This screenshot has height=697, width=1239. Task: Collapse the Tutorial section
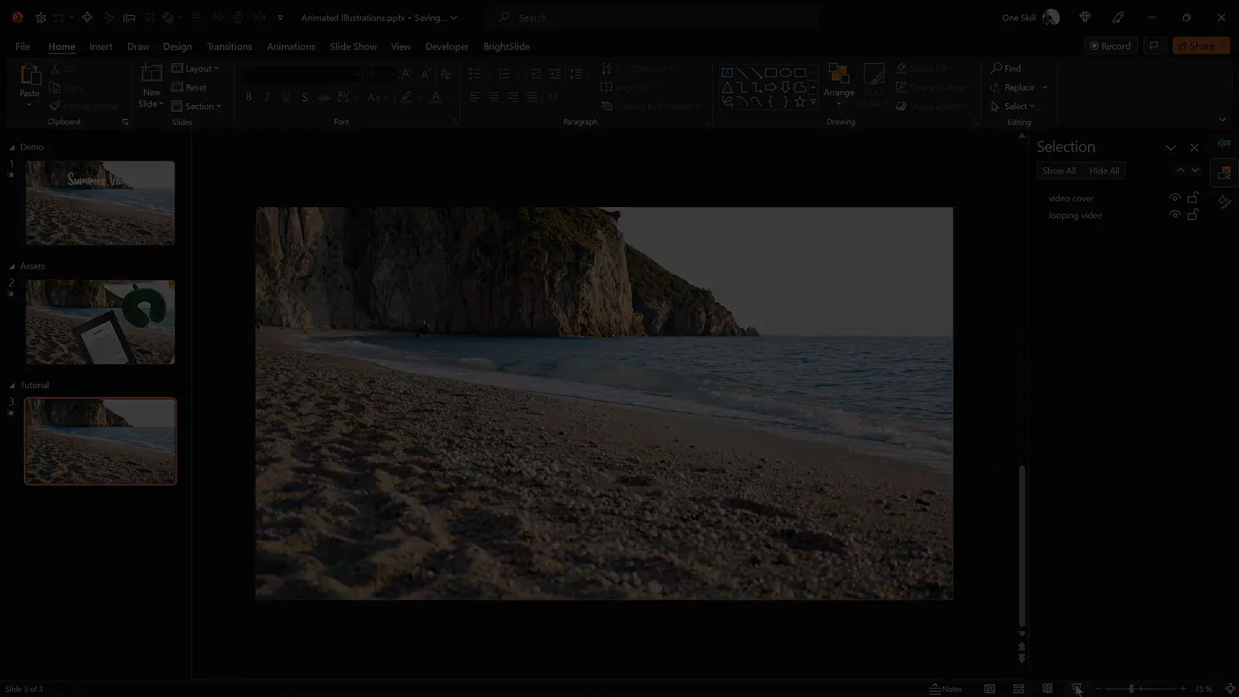click(12, 385)
